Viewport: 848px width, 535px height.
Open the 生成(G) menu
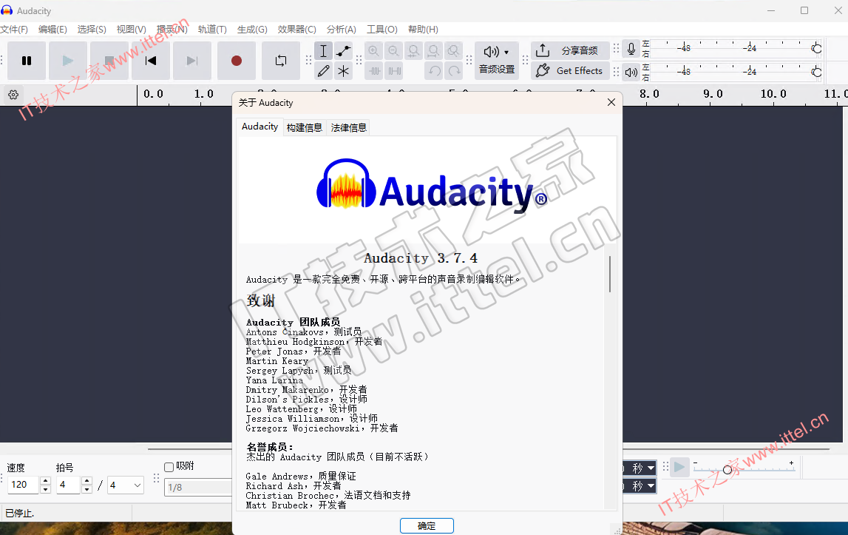[252, 30]
